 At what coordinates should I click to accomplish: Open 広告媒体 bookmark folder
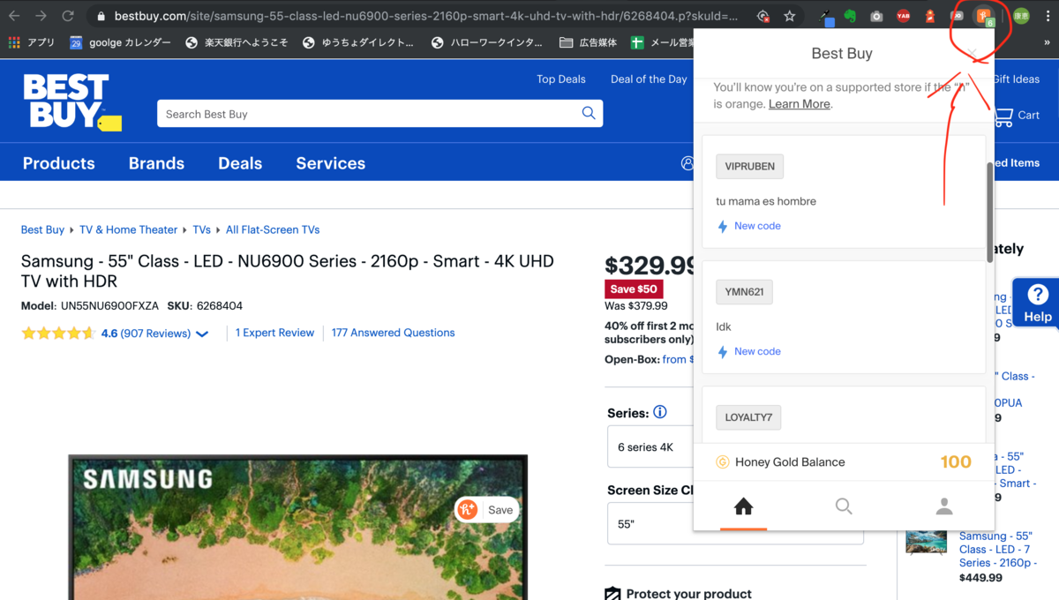589,42
